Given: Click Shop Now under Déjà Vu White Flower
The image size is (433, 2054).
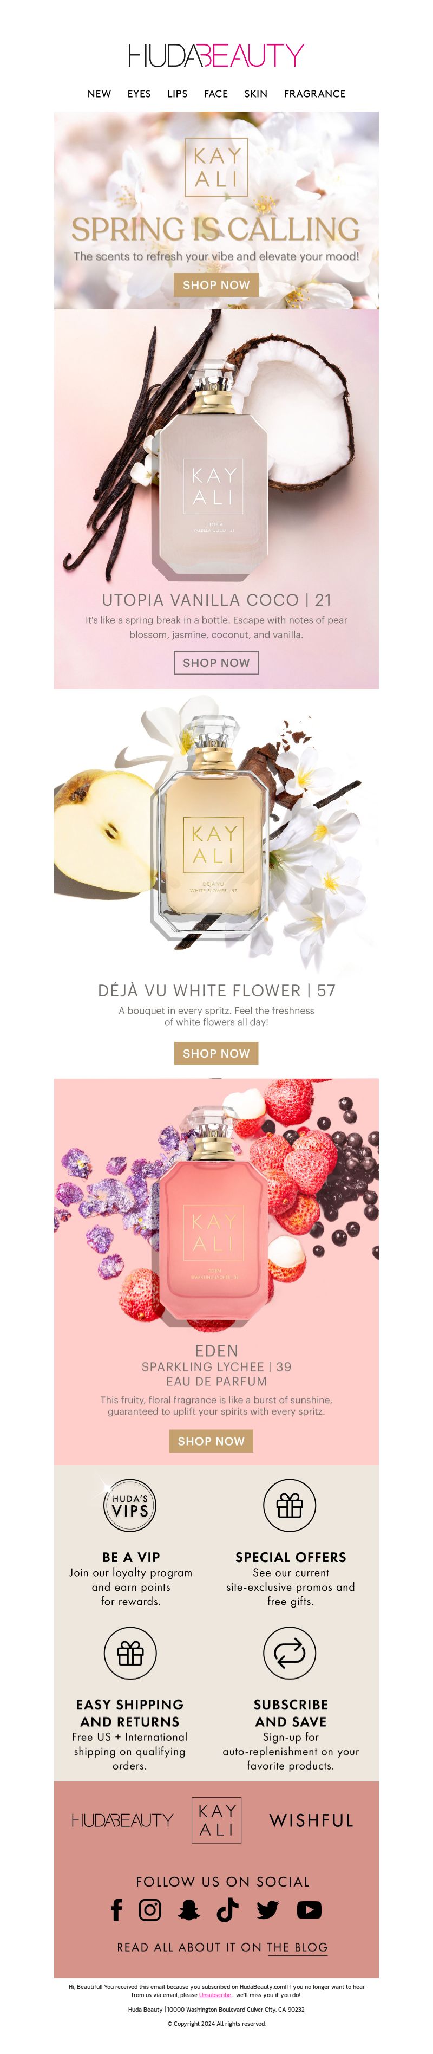Looking at the screenshot, I should [x=216, y=1053].
